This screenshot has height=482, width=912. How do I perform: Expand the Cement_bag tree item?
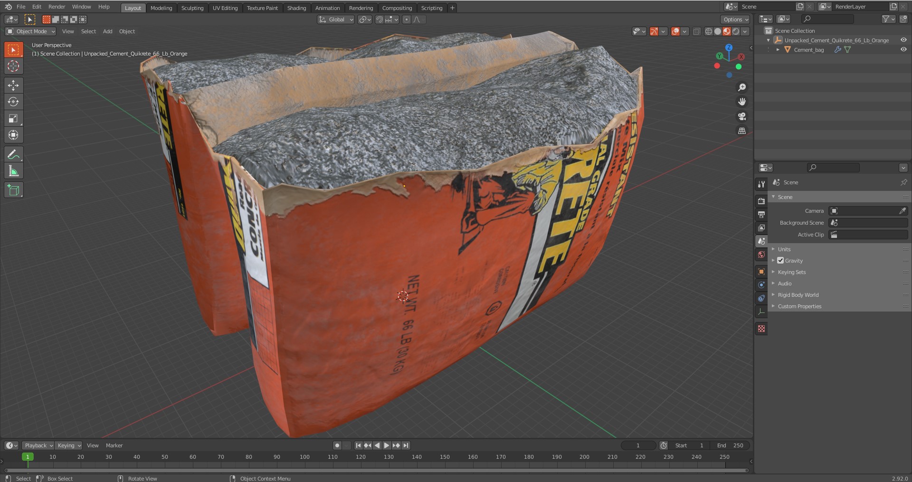778,49
